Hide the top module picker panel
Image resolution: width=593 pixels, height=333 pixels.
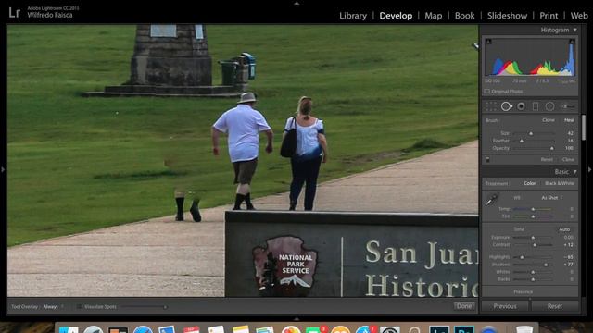296,3
